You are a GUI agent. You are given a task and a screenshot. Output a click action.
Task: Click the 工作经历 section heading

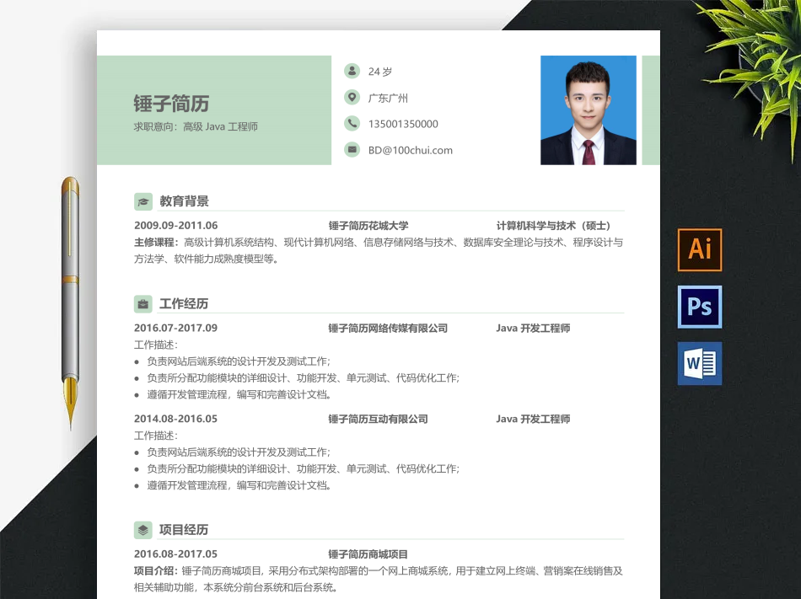pyautogui.click(x=184, y=304)
